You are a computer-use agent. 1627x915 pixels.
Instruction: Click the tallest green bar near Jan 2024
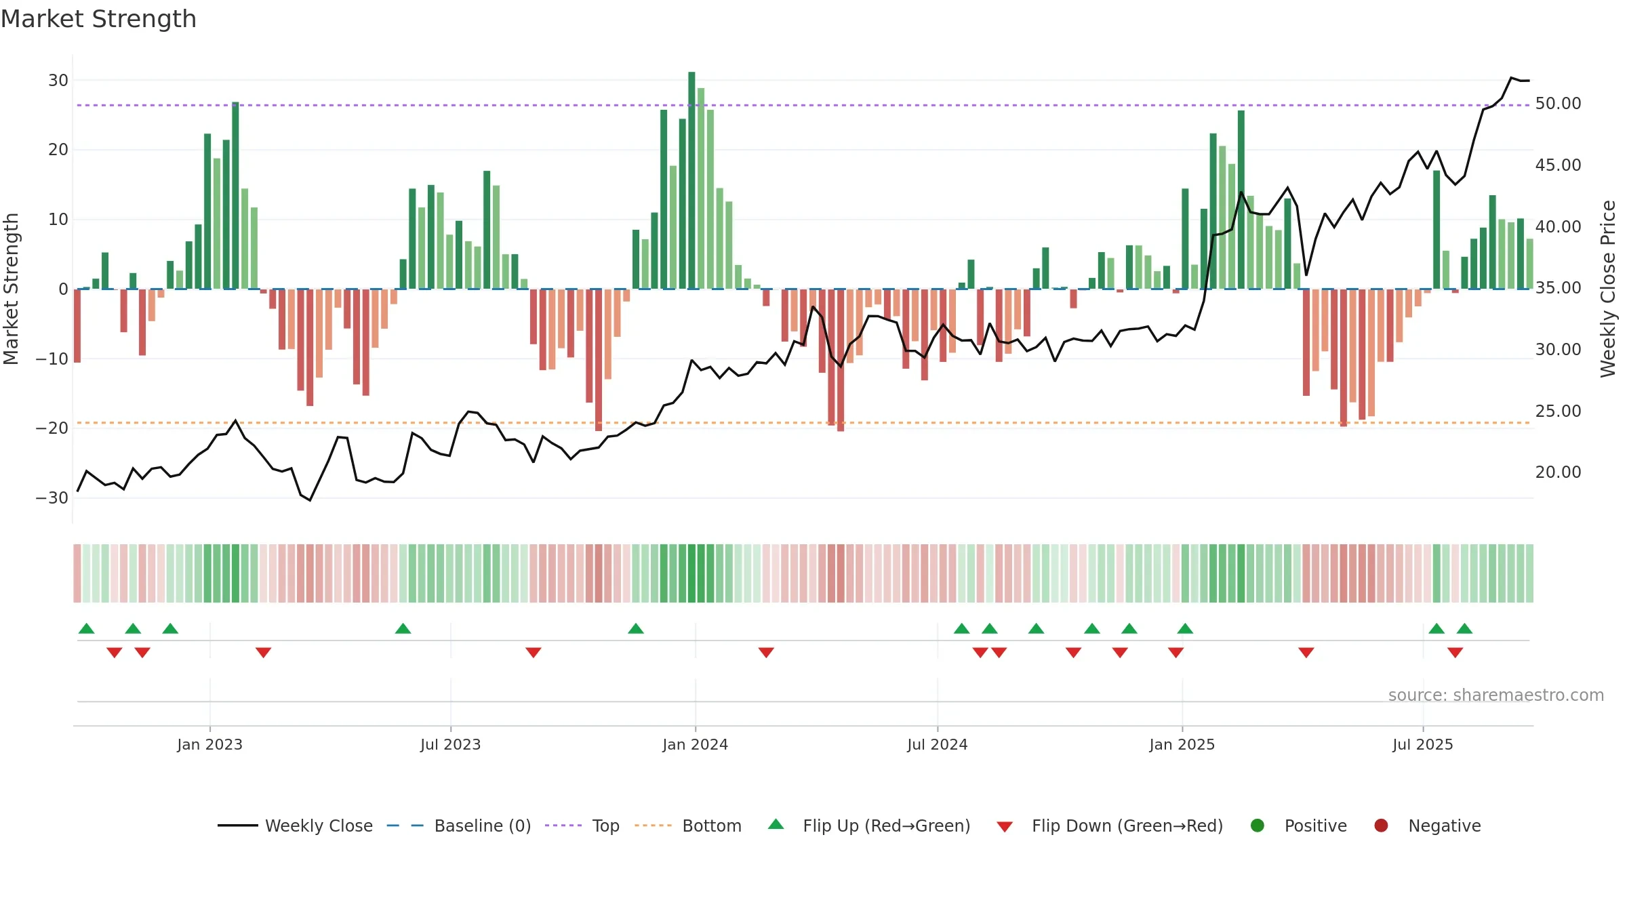click(x=691, y=180)
